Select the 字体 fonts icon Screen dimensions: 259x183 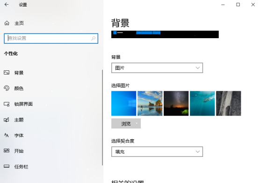(x=7, y=136)
